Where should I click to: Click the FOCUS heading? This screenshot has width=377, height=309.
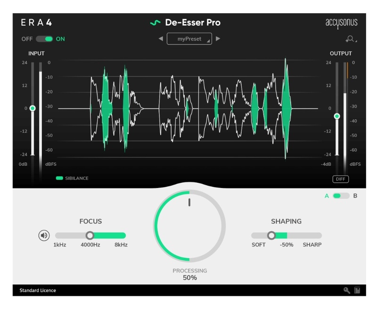point(90,221)
